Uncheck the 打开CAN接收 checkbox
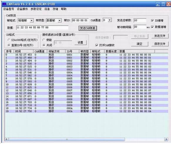 pyautogui.click(x=97, y=45)
